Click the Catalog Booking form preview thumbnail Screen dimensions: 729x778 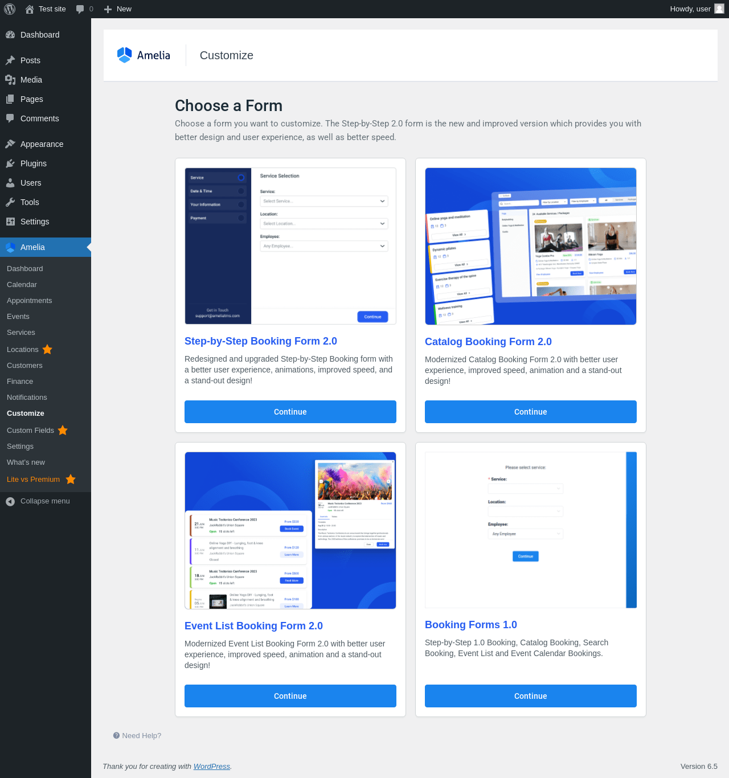tap(531, 246)
